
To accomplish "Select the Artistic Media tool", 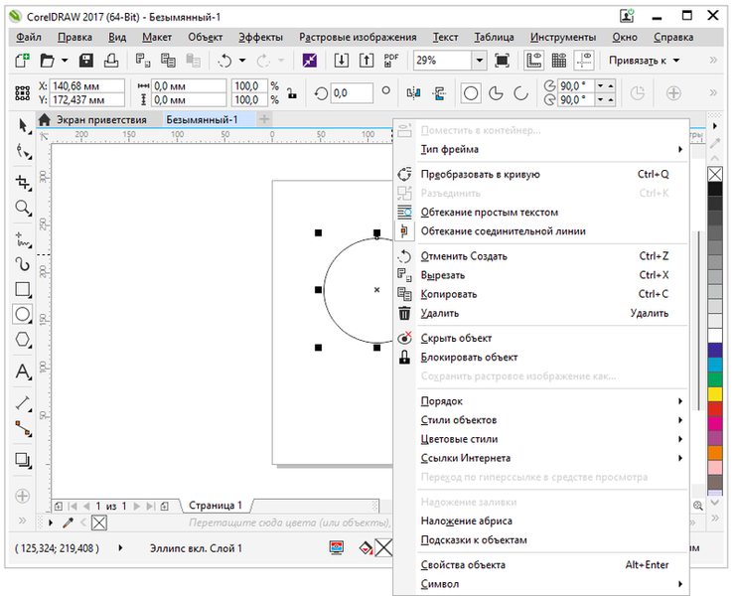I will 23,264.
